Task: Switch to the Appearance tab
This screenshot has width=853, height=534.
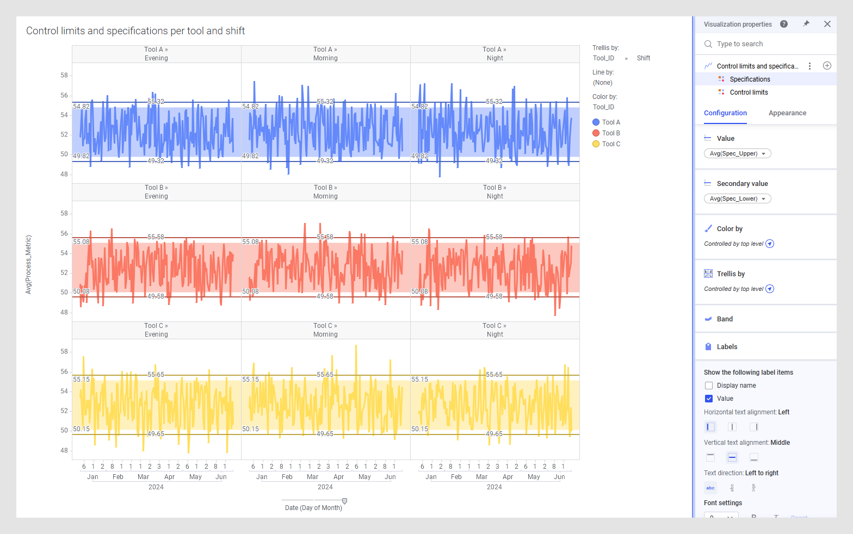Action: 787,113
